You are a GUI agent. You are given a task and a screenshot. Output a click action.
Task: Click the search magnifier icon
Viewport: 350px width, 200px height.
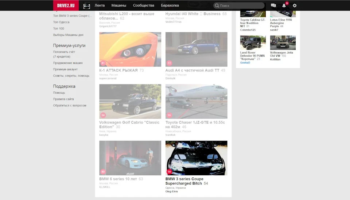[x=217, y=5]
